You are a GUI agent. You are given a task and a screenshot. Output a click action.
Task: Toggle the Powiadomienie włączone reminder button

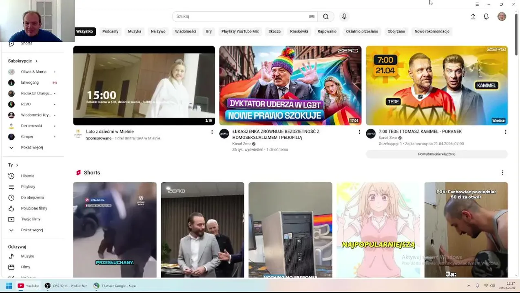coord(436,154)
